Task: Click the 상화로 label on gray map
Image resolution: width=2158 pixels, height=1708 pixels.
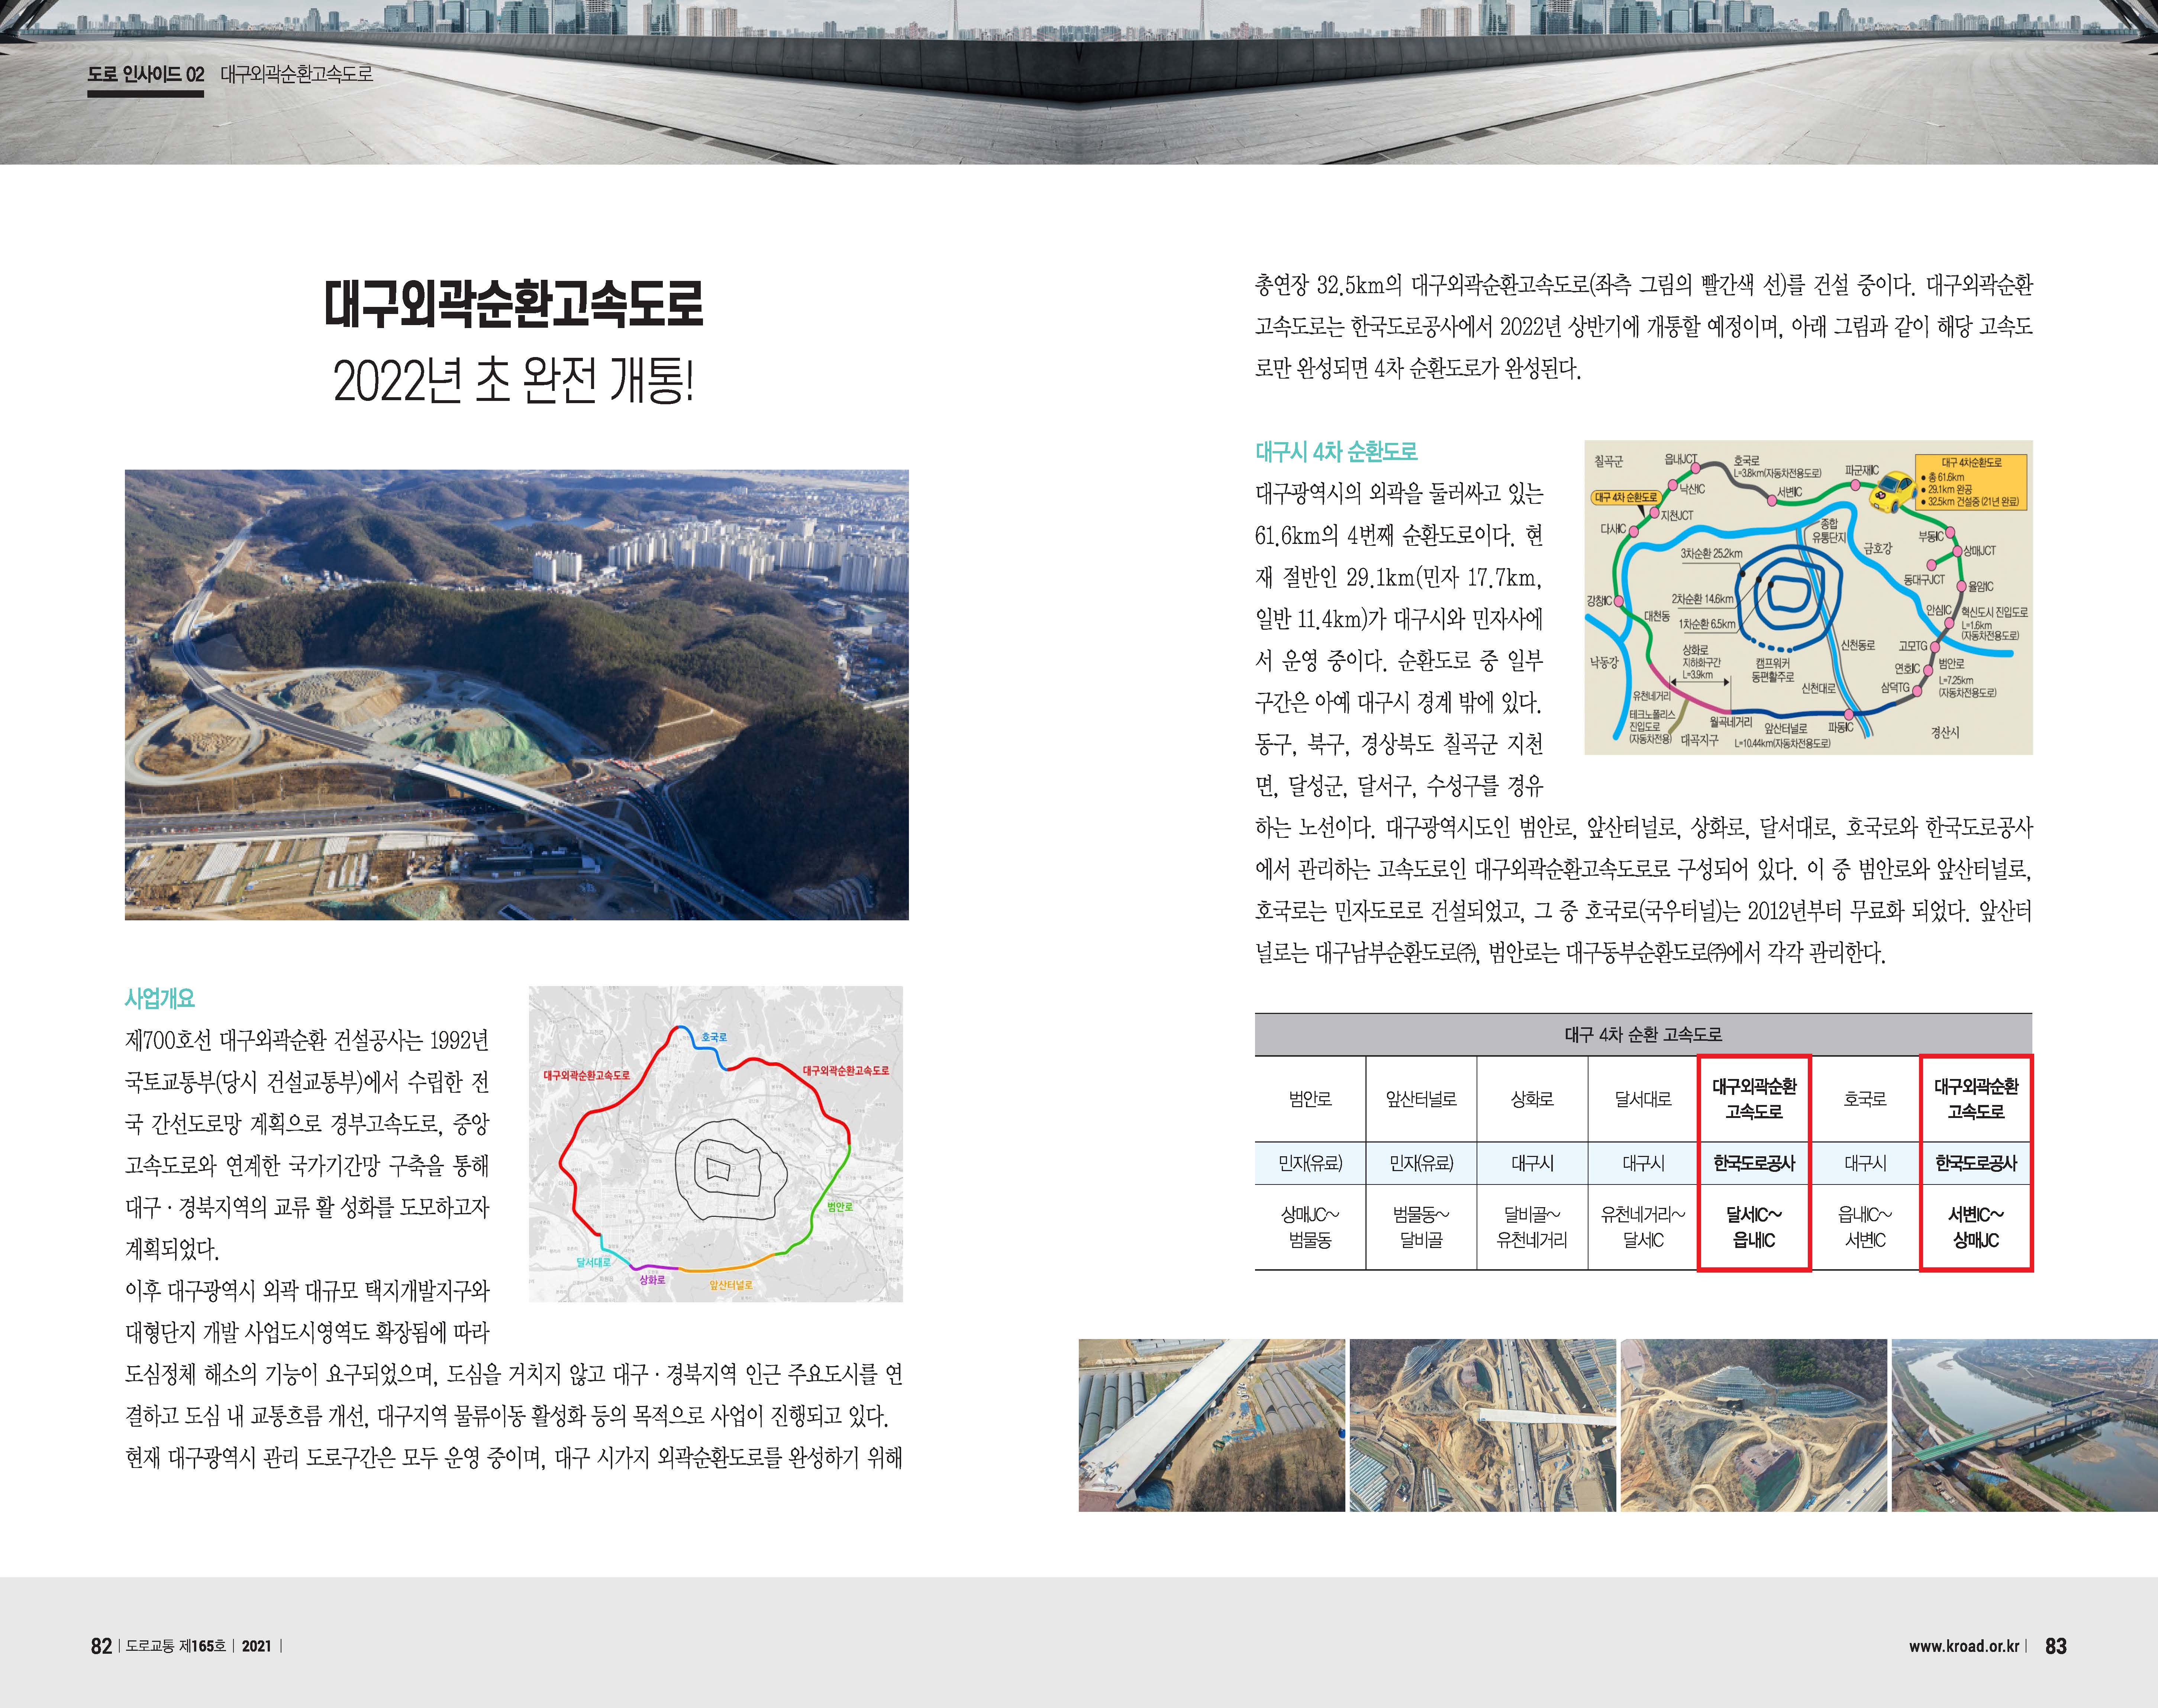Action: (652, 1280)
